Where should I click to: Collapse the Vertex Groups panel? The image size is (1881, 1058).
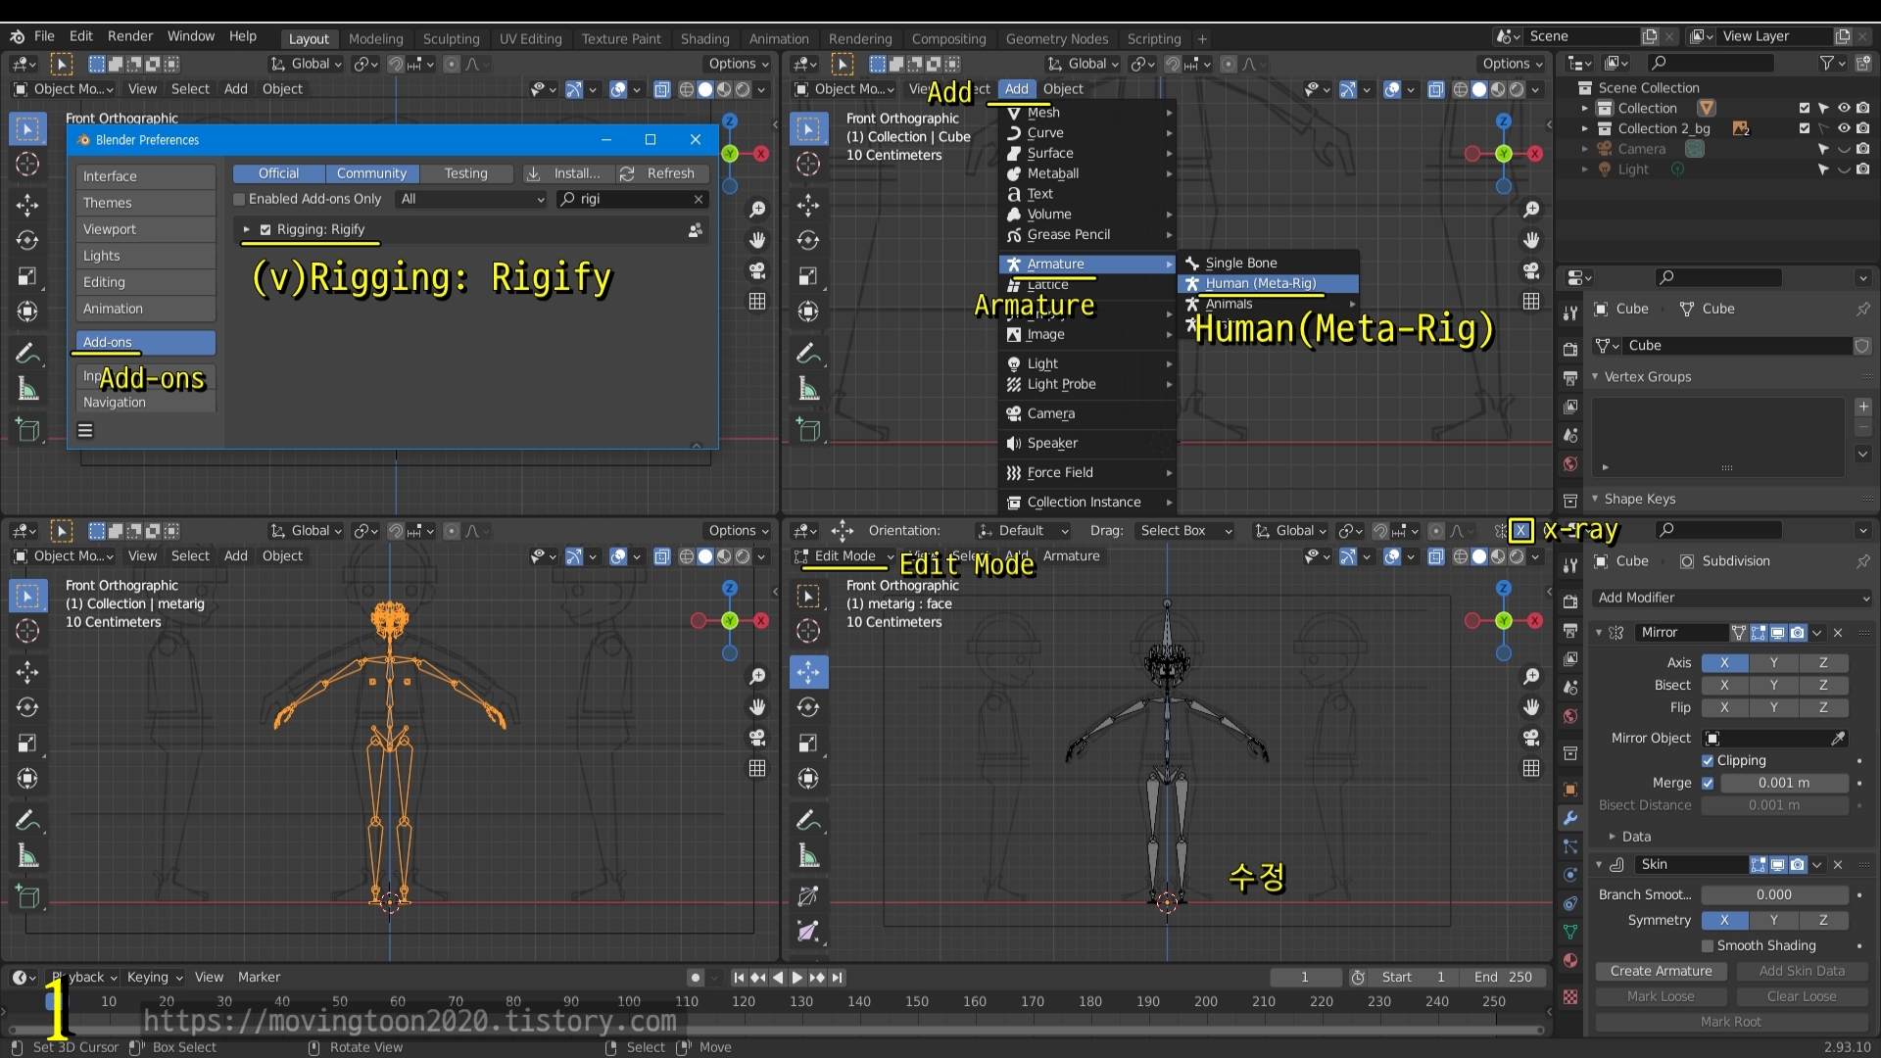1595,377
